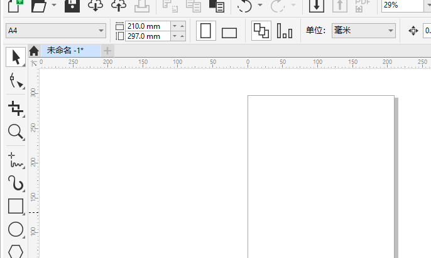Click the Copy icon
This screenshot has height=258, width=431.
pyautogui.click(x=194, y=6)
